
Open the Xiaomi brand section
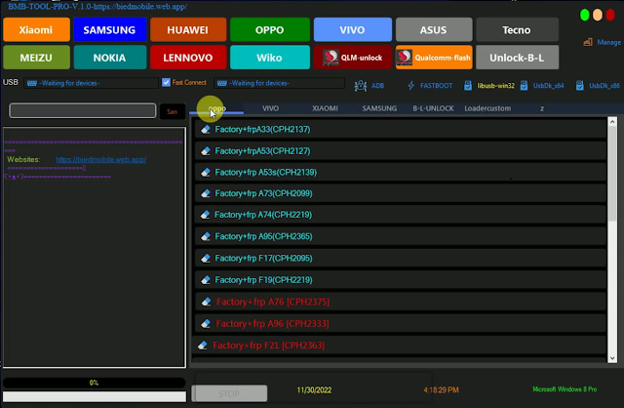coord(36,30)
